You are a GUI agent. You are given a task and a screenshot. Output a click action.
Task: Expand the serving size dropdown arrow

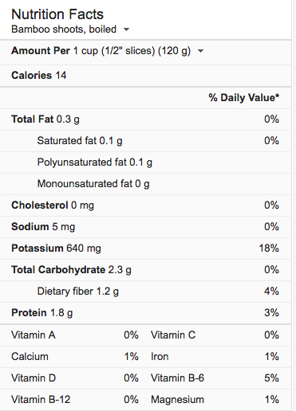(201, 51)
